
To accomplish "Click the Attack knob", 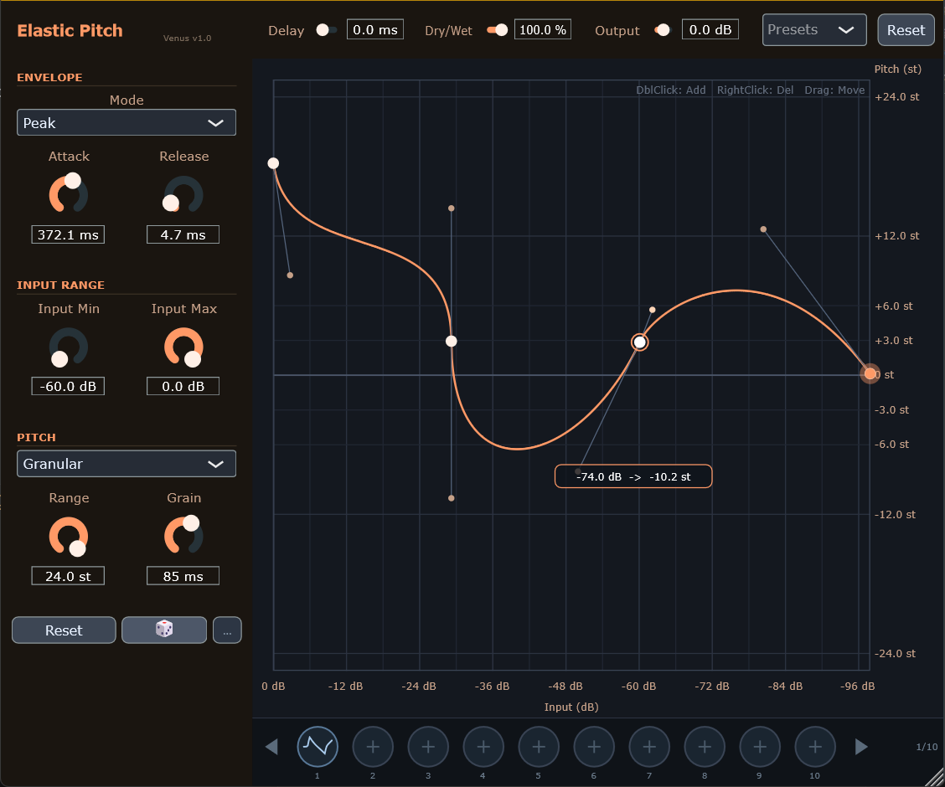I will [x=68, y=194].
